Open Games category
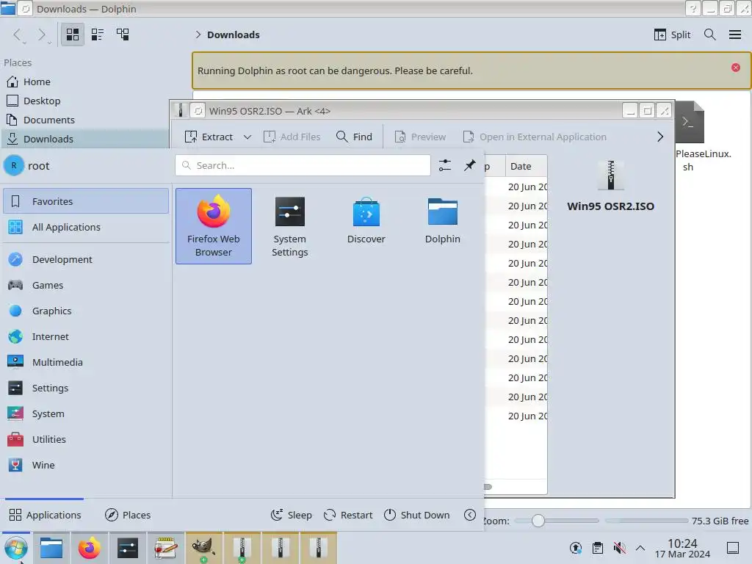Image resolution: width=752 pixels, height=564 pixels. point(86,286)
